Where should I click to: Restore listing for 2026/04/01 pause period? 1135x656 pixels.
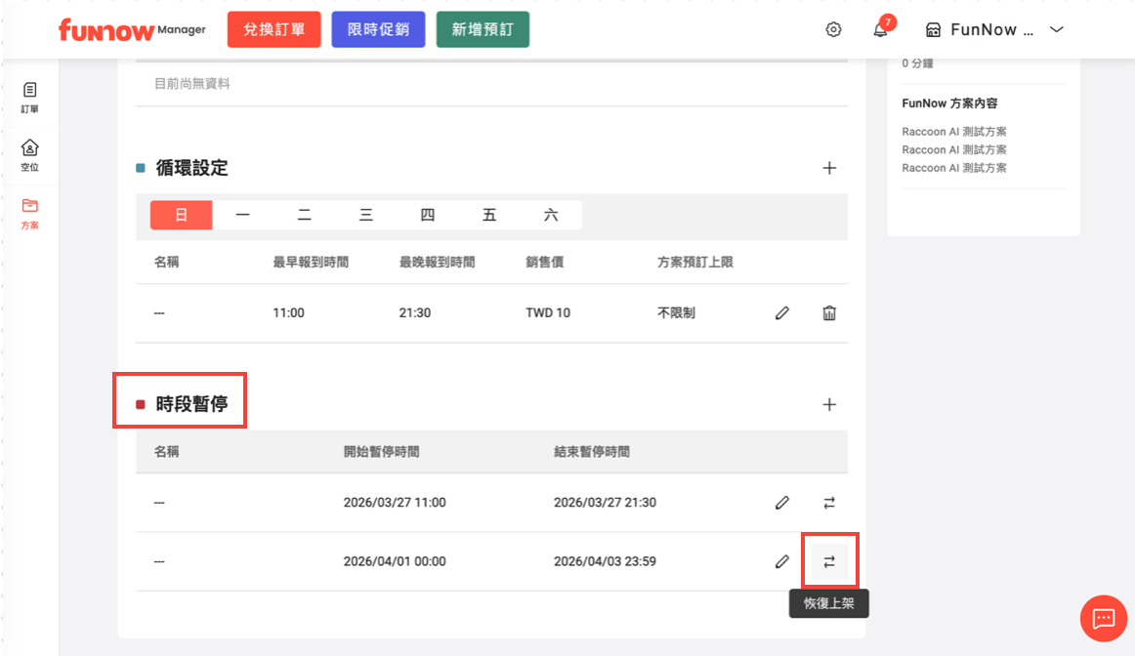pos(829,561)
